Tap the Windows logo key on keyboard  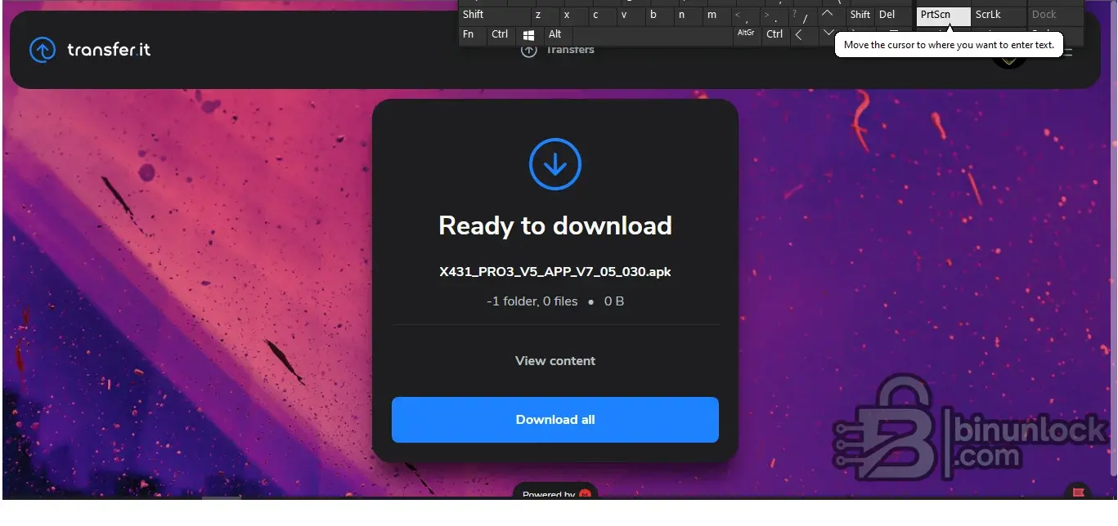(x=529, y=35)
